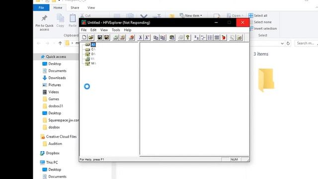Click the second floppy-disk Save As icon in HFVExplorer
318x179 pixels.
pos(106,37)
